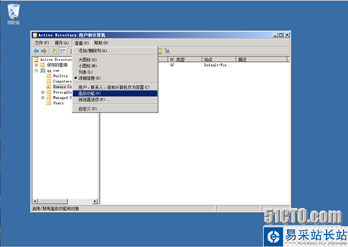The width and height of the screenshot is (348, 247).
Task: Select 小图标(M) view mode
Action: click(x=115, y=66)
